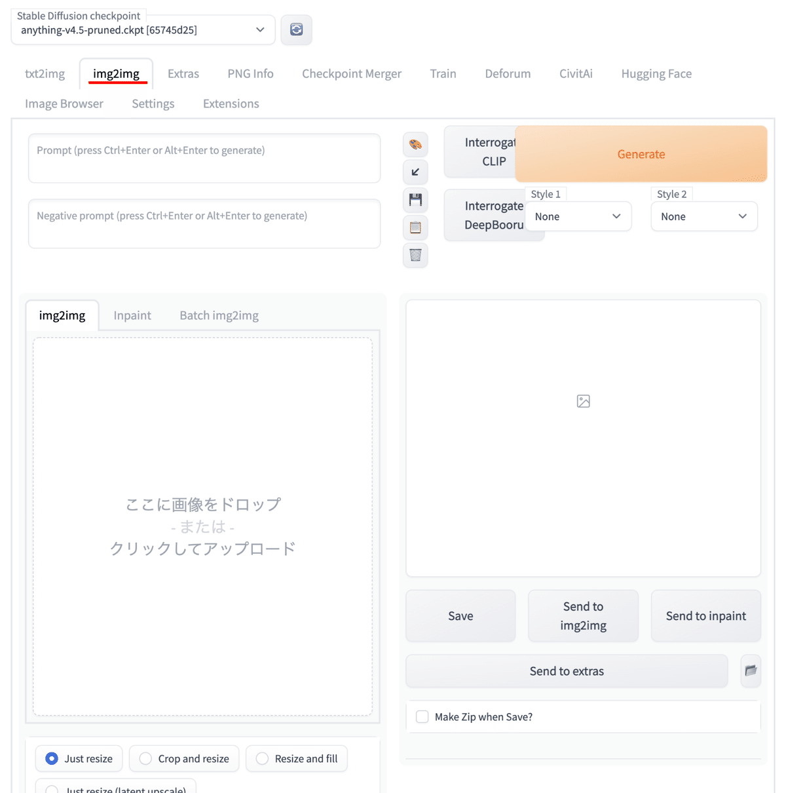Select the Just resize radio option

[x=79, y=758]
